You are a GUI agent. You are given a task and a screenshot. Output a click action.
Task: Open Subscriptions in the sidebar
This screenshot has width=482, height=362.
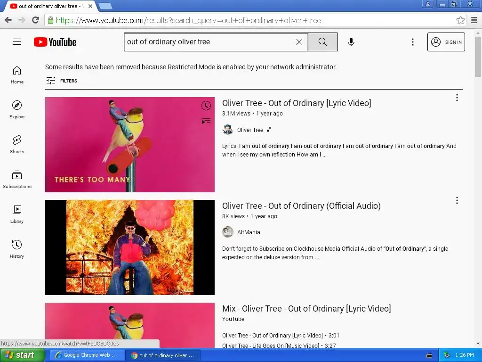17,179
